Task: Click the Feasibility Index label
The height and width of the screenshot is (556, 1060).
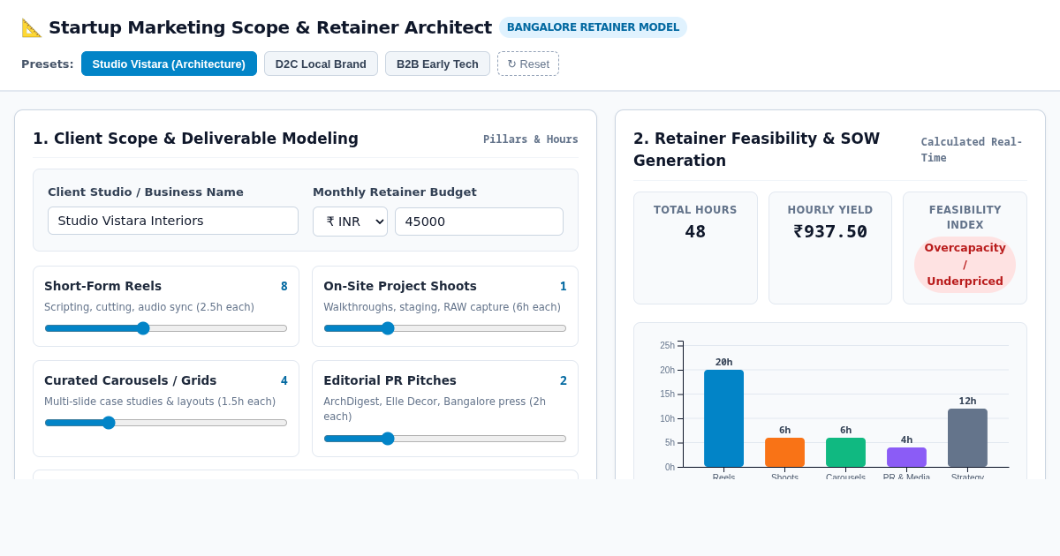Action: click(x=965, y=217)
